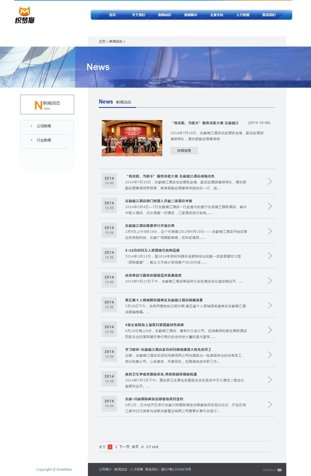Select 案例展示 in the top menu
This screenshot has width=311, height=476.
coord(191,15)
